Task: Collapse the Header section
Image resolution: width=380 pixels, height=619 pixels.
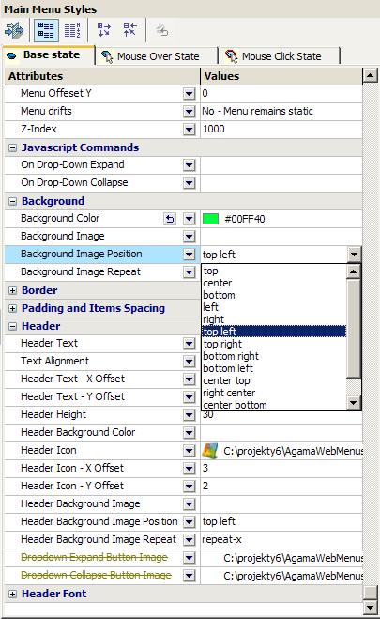Action: coord(12,326)
